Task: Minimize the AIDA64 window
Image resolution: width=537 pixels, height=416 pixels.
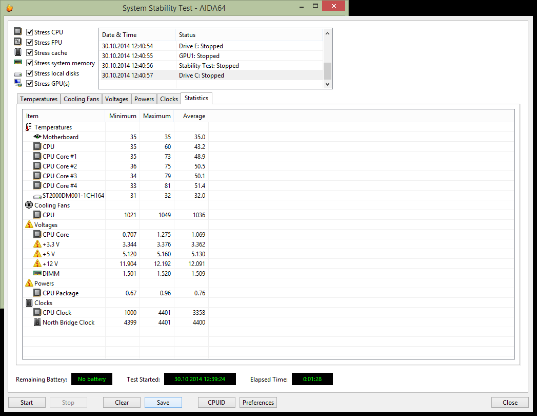Action: point(302,7)
